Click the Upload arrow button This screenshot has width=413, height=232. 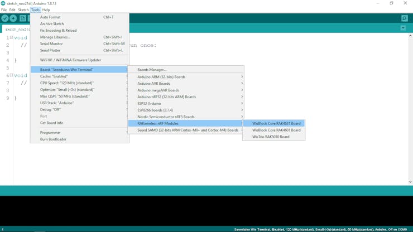tap(13, 18)
